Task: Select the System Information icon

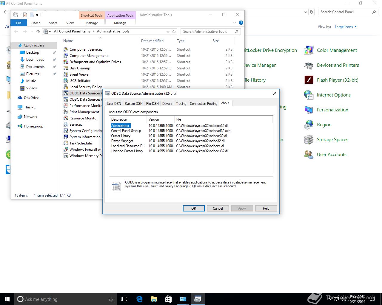Action: pos(66,137)
